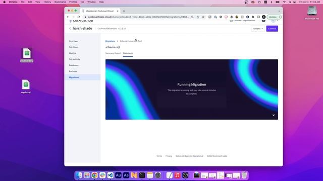
Task: Switch to the Summary Report tab
Action: [113, 53]
